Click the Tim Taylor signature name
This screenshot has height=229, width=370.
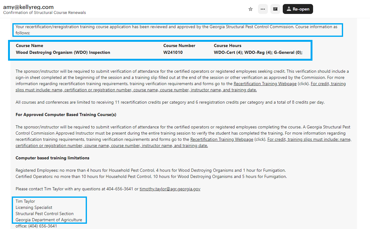tap(25, 201)
